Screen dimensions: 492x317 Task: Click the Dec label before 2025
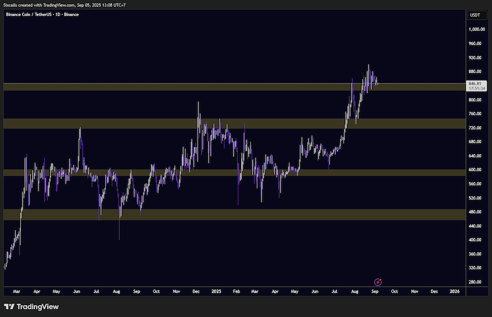point(196,291)
